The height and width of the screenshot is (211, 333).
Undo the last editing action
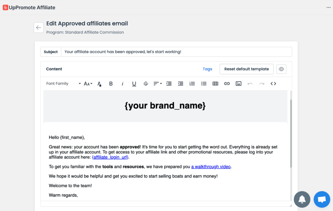coord(250,83)
